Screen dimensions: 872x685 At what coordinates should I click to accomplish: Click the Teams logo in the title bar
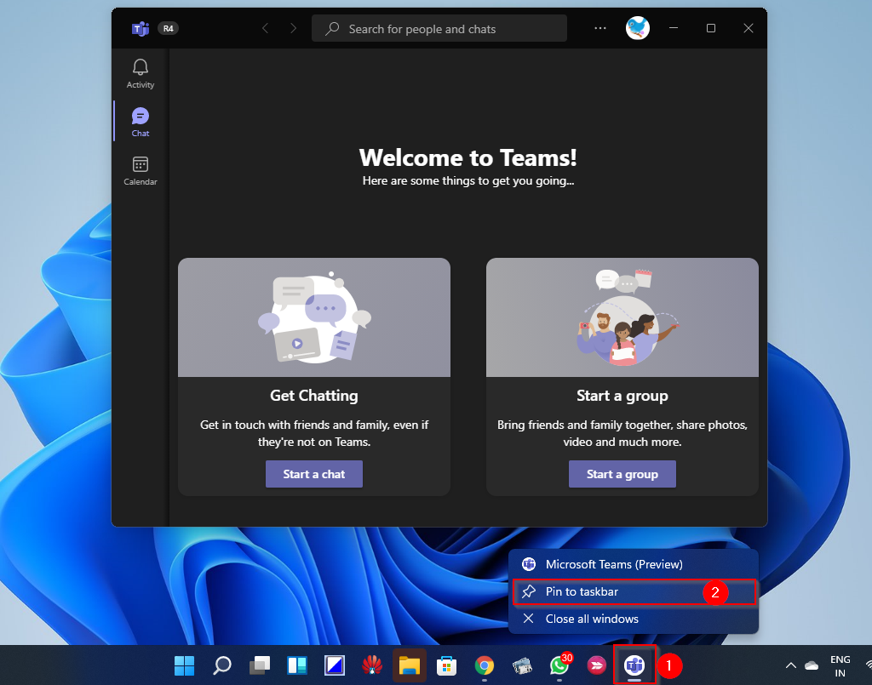tap(141, 28)
